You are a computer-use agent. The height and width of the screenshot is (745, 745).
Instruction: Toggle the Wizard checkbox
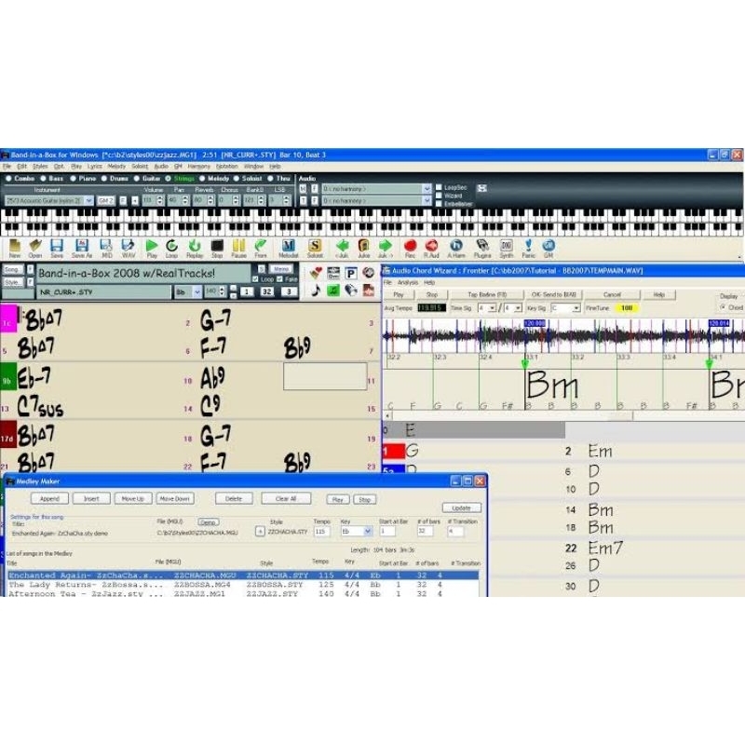439,196
